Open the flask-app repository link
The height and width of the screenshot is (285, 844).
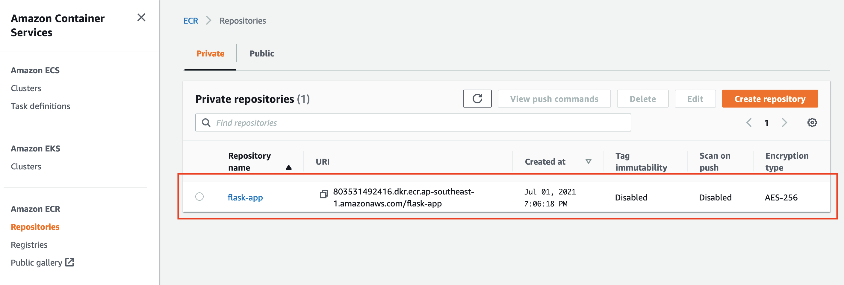pos(245,197)
